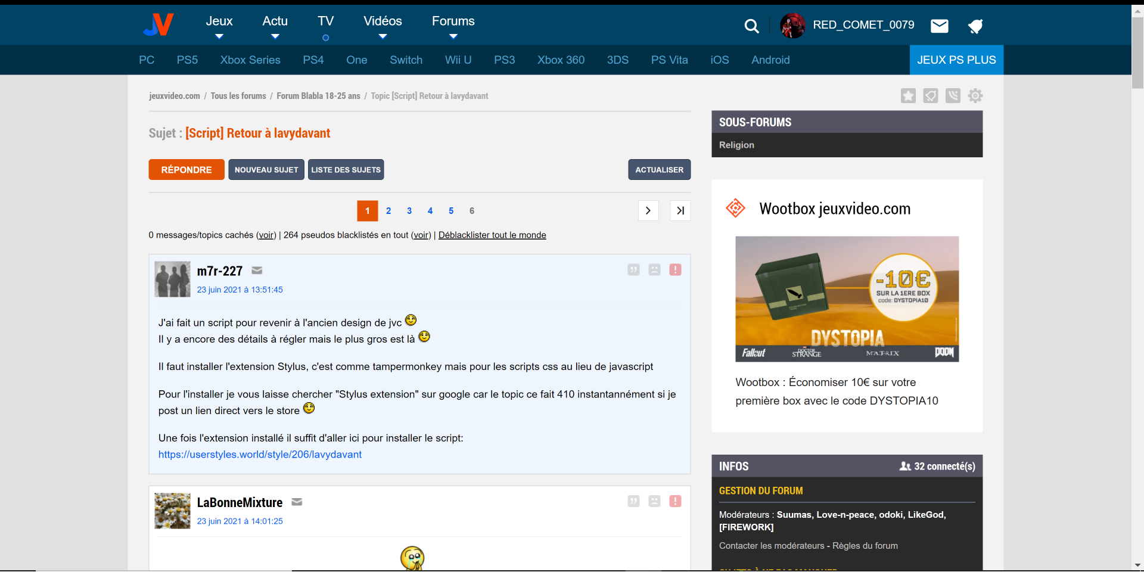
Task: Blacklist m7r-227 via face icon
Action: [654, 270]
